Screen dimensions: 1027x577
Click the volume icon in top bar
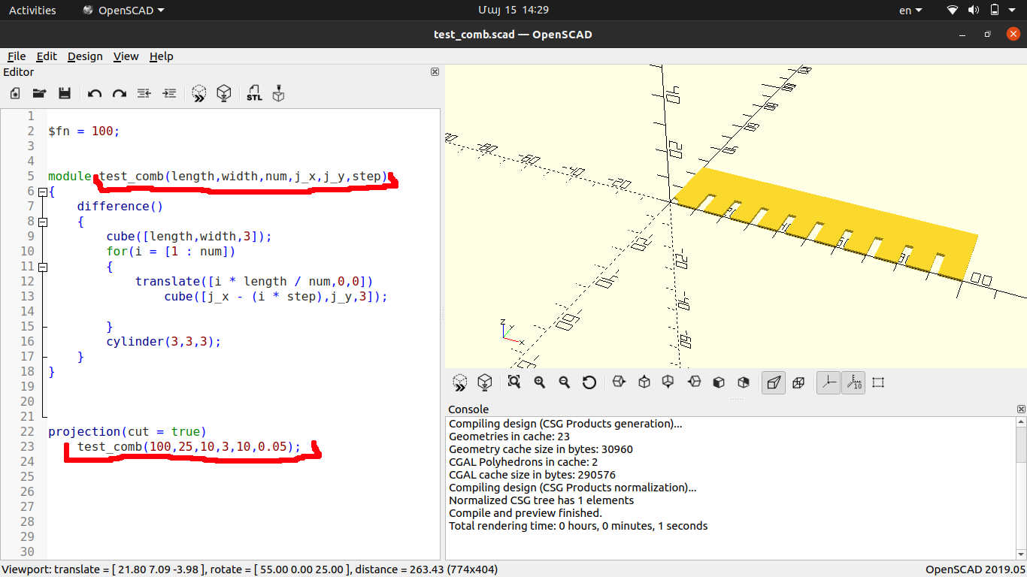(974, 10)
